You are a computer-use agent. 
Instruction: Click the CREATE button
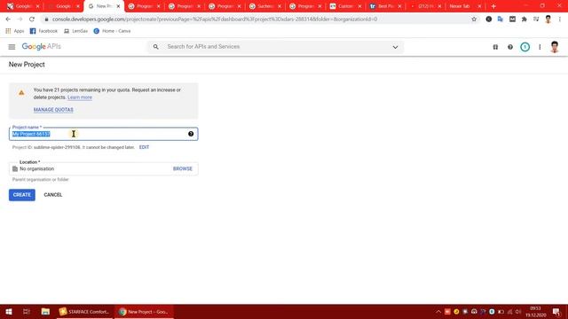point(22,195)
